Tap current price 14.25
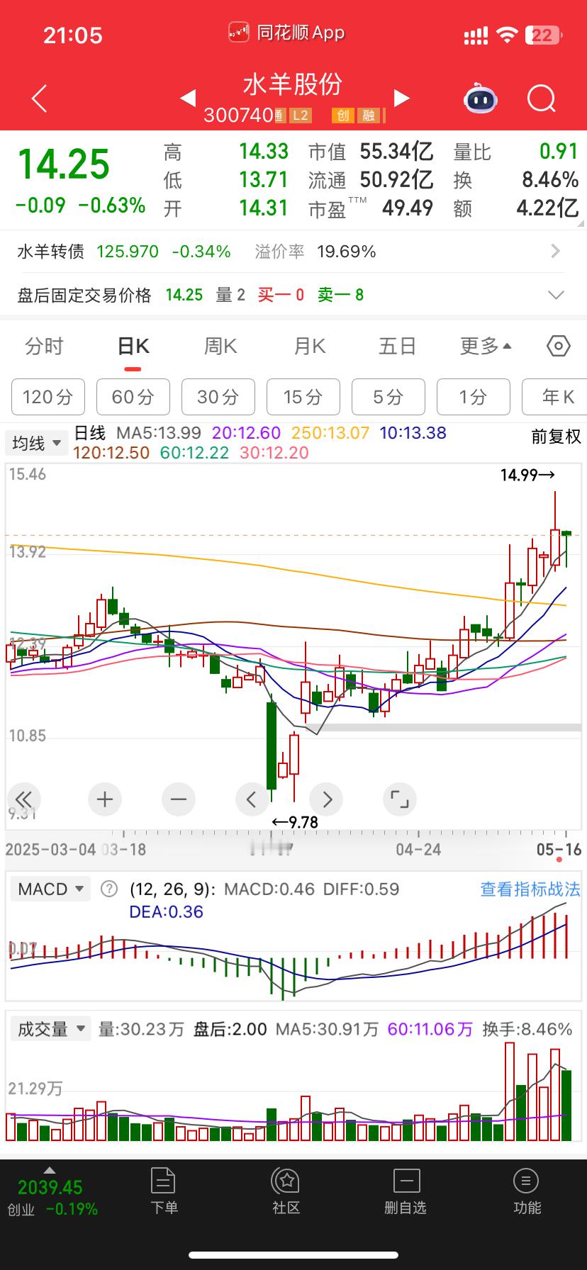 click(64, 164)
